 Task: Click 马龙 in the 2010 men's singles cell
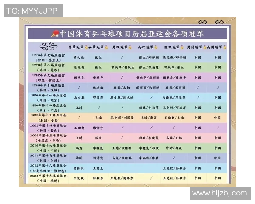79,148
